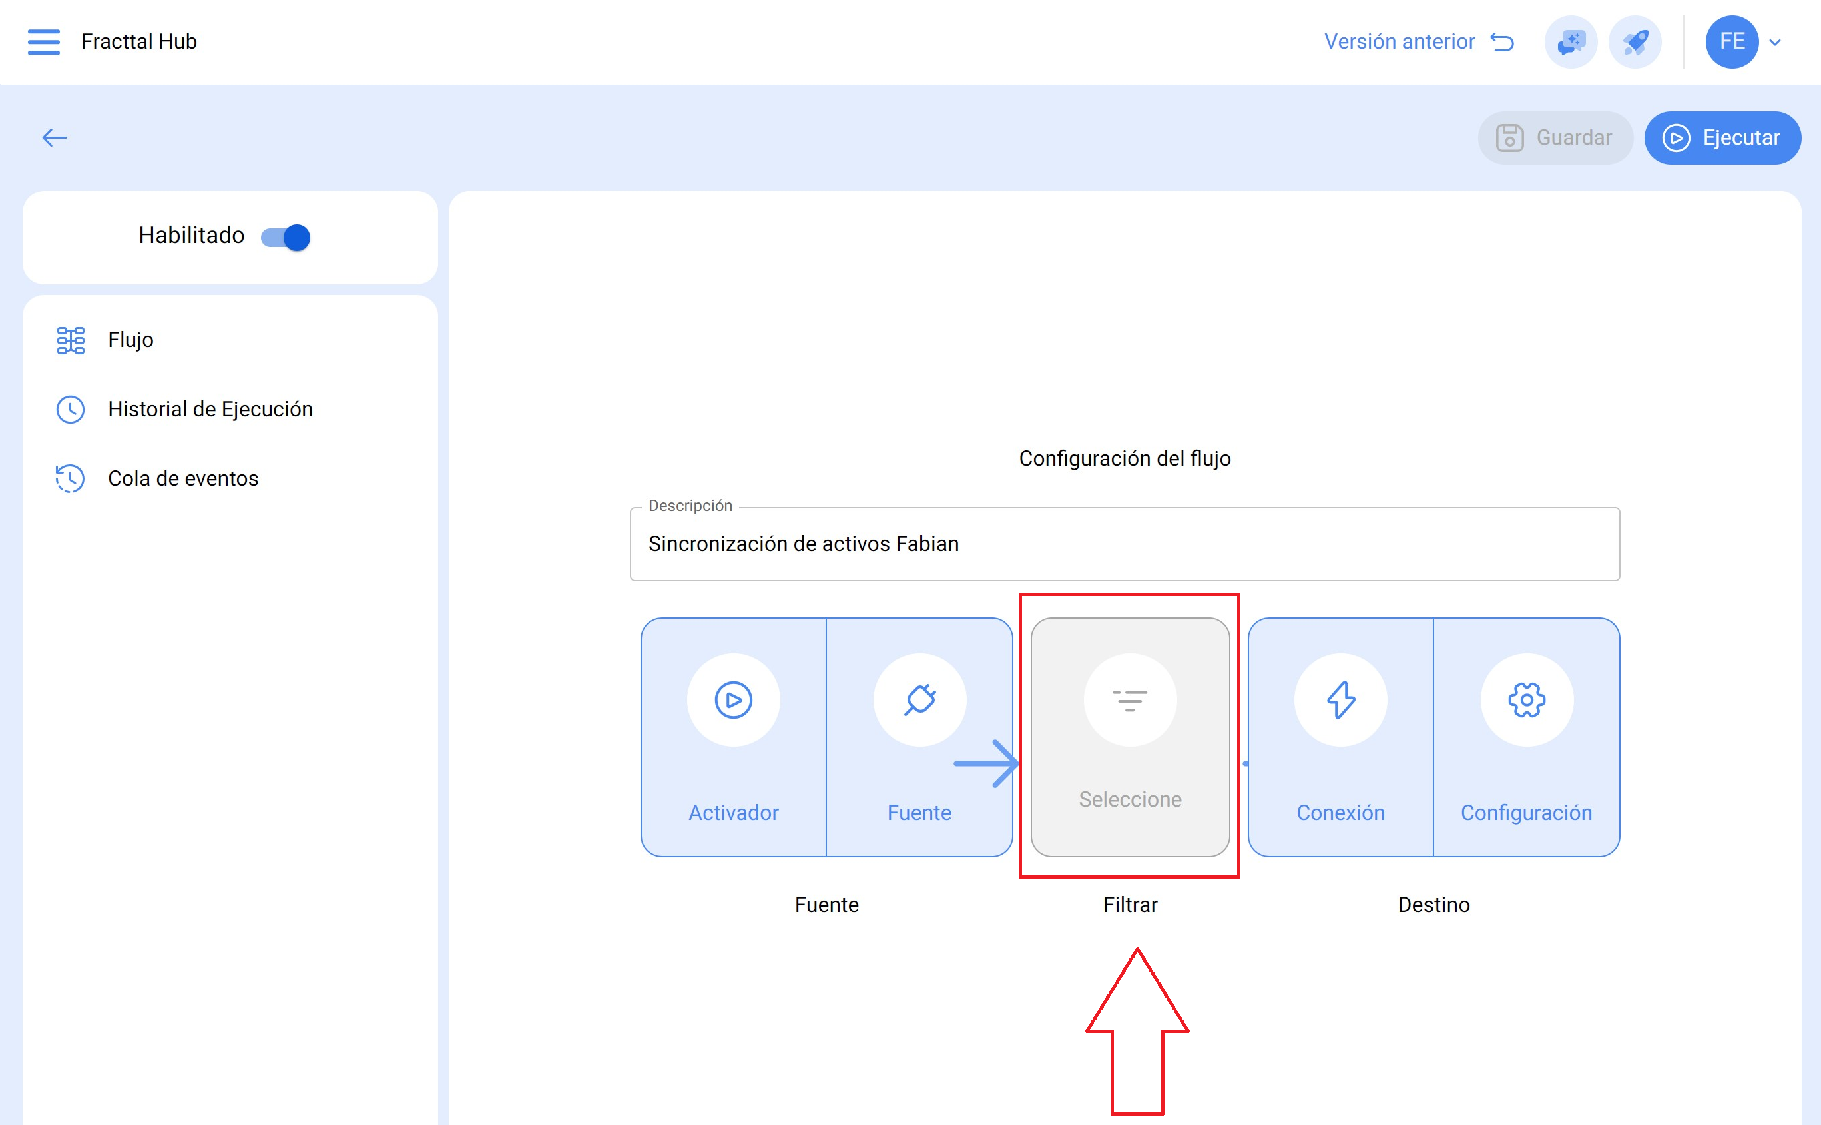1821x1125 pixels.
Task: Open Historial de Ejecución
Action: tap(230, 409)
